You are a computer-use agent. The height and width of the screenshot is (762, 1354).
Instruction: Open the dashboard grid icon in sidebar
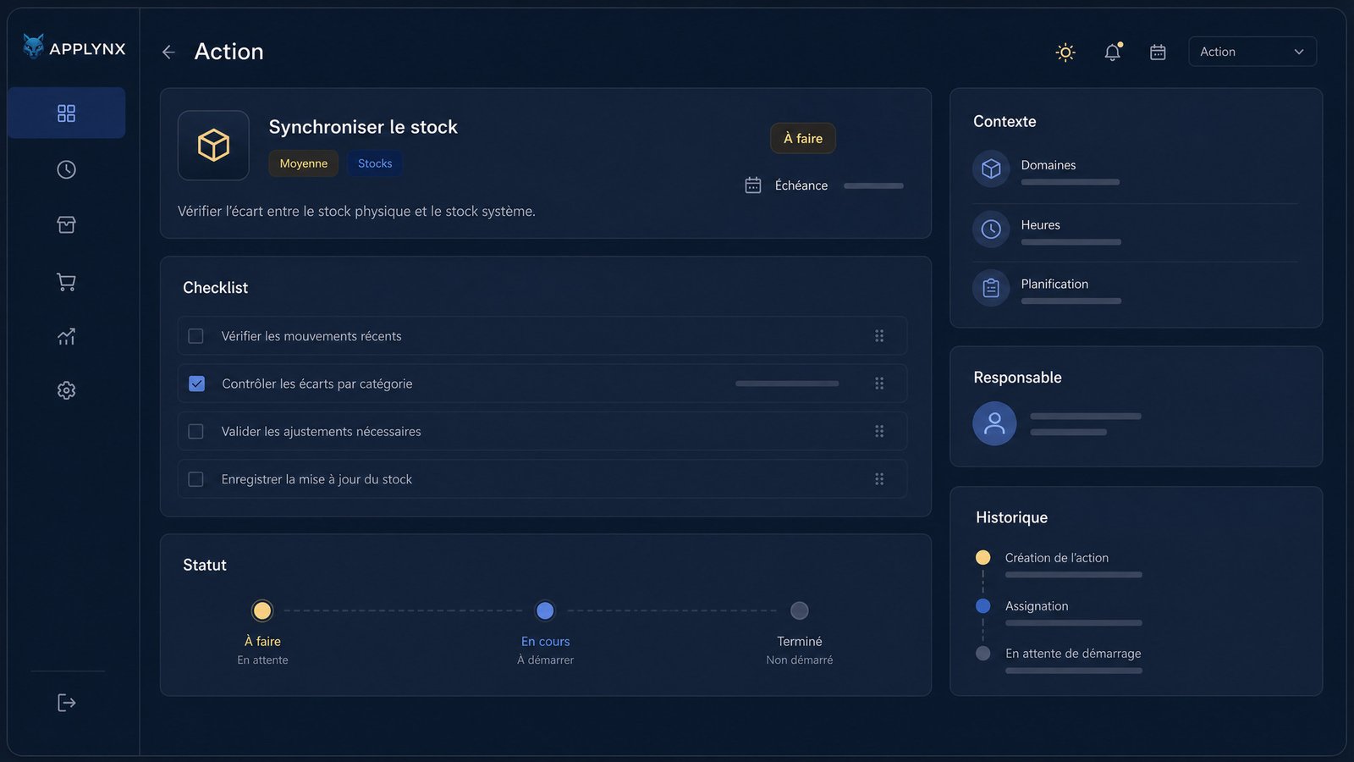pyautogui.click(x=66, y=113)
